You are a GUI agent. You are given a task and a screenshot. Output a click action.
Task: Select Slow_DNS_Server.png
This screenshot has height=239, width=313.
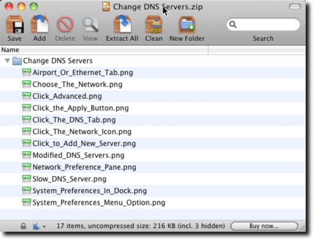pos(153,179)
